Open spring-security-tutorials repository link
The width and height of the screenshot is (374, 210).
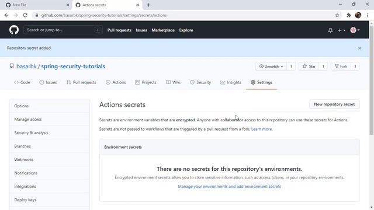tap(73, 66)
